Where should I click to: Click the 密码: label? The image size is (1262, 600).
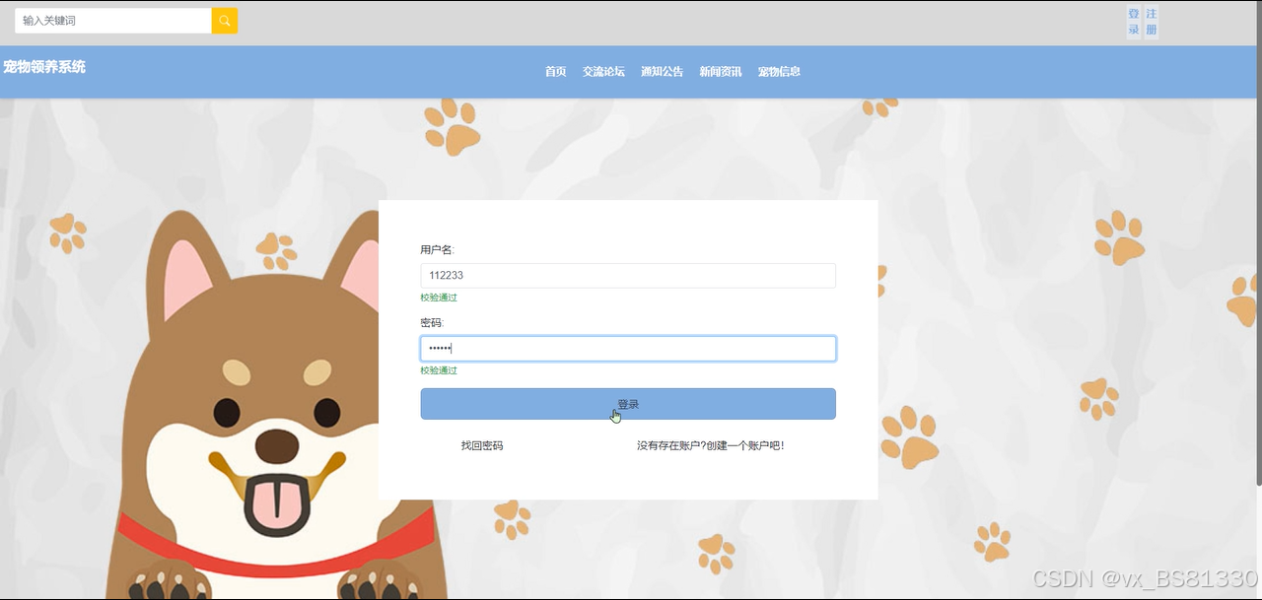coord(432,323)
